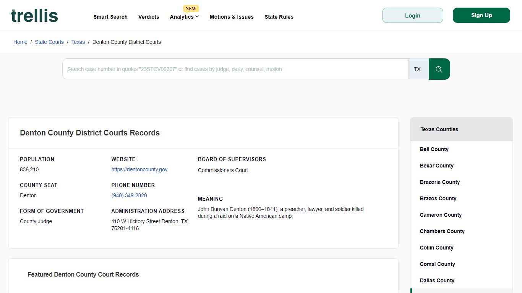The height and width of the screenshot is (293, 522).
Task: Select Dallas County in sidebar
Action: [x=437, y=280]
